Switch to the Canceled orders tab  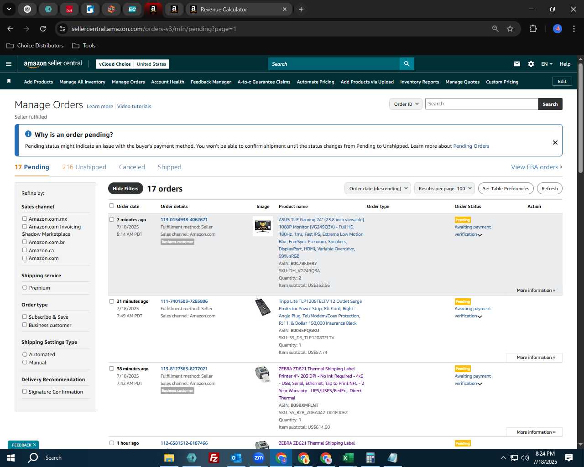click(132, 167)
